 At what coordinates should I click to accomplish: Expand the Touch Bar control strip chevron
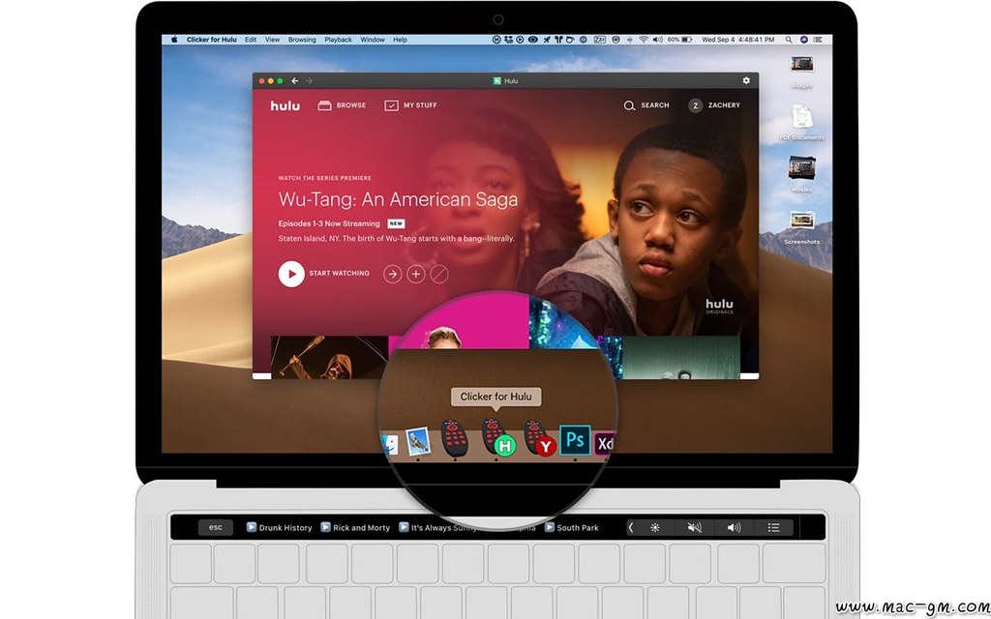pos(631,527)
